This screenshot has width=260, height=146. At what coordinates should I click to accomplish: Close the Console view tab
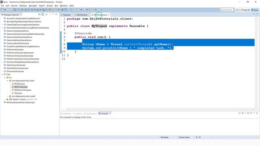coord(110,114)
